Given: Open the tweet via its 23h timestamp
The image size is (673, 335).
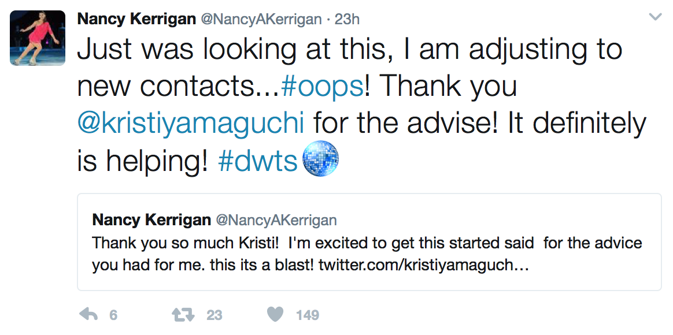Looking at the screenshot, I should pos(347,18).
